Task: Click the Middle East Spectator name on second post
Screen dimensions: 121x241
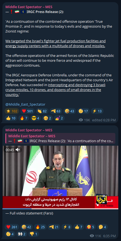Action: (x=29, y=130)
